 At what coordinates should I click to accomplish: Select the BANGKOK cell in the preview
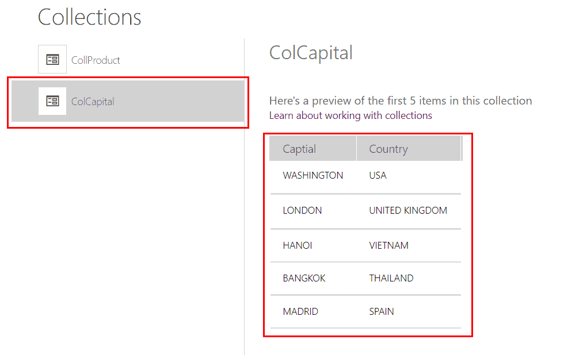[303, 278]
